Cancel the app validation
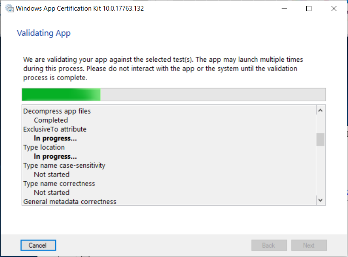This screenshot has width=348, height=257. point(38,245)
